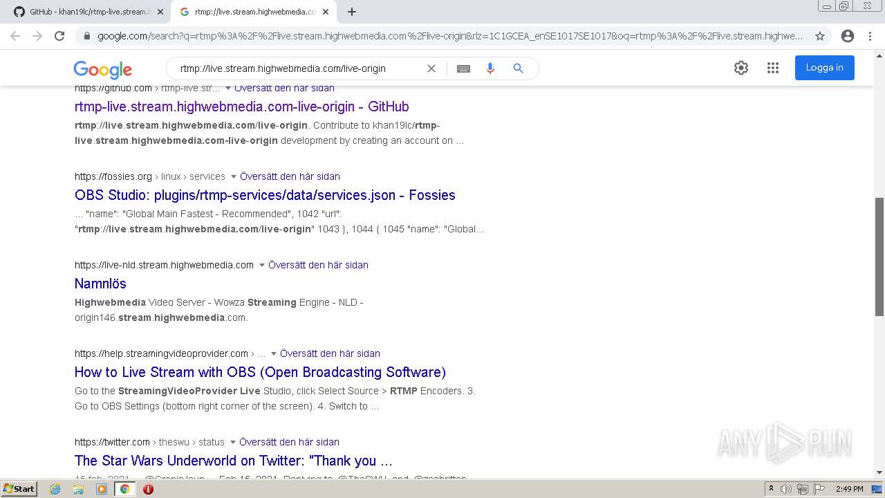This screenshot has width=885, height=498.
Task: Click the scrollbar down arrow
Action: pyautogui.click(x=879, y=472)
